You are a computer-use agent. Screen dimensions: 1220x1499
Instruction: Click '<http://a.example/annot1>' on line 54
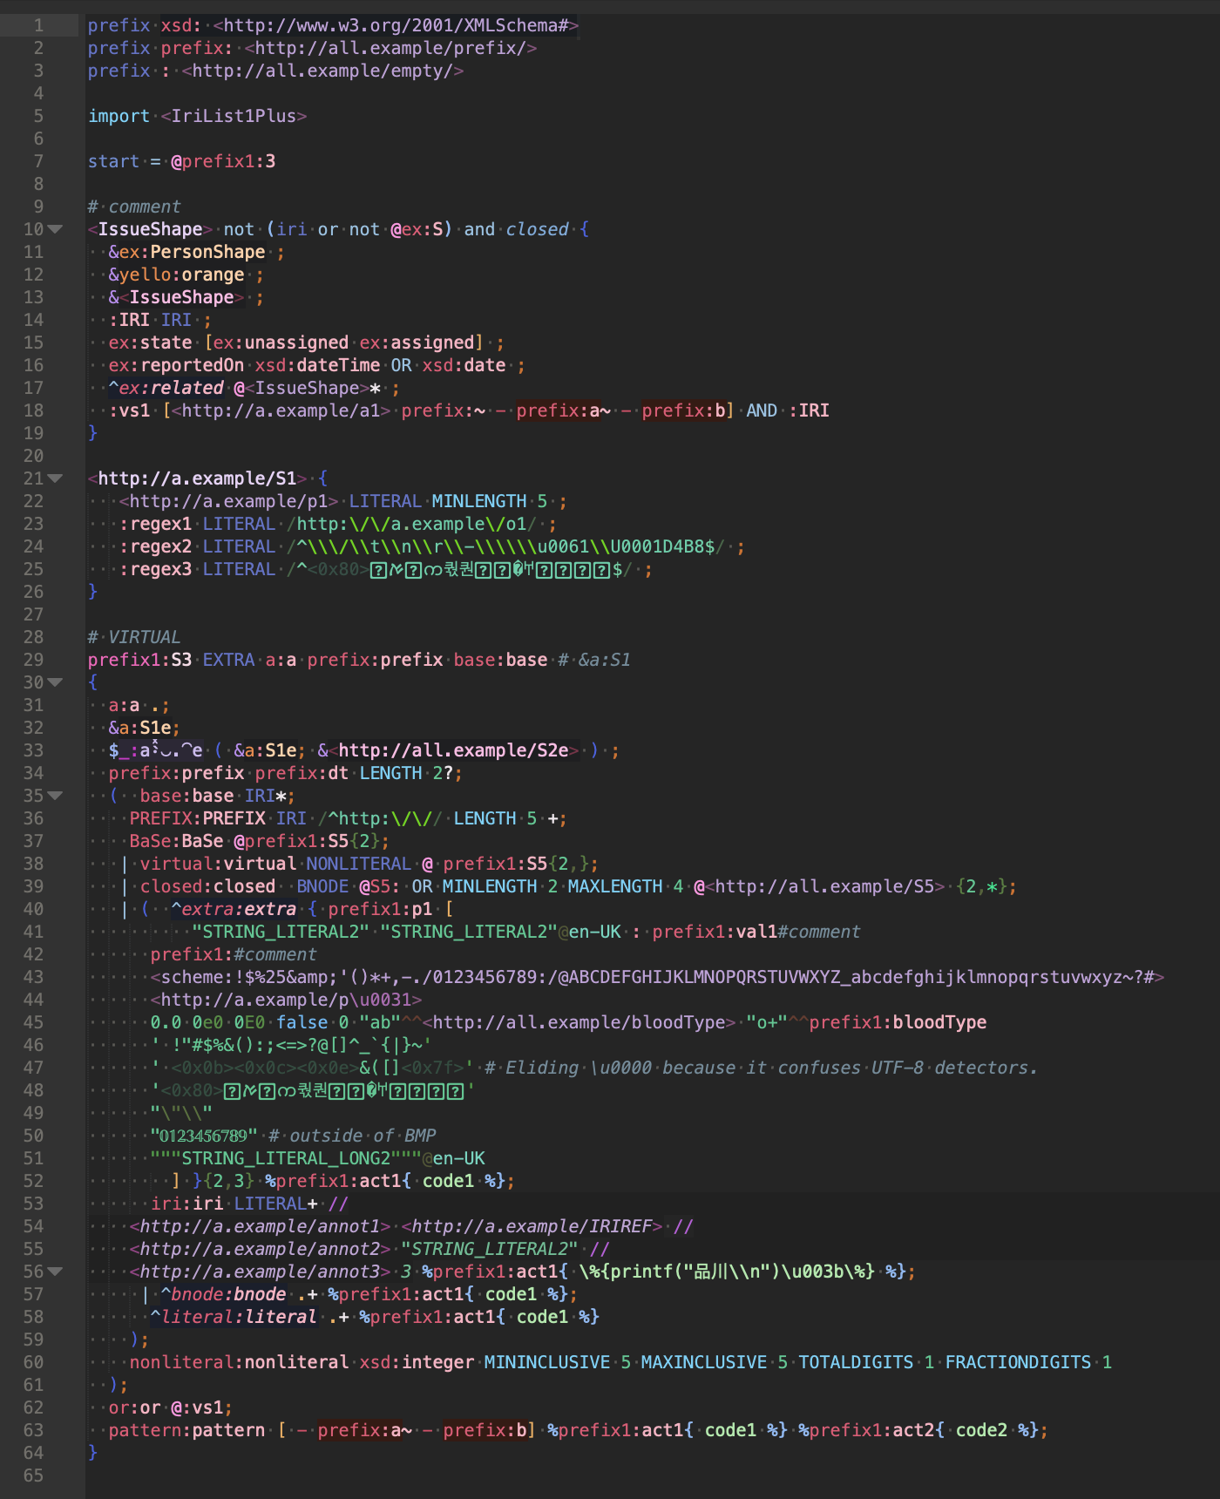260,1226
